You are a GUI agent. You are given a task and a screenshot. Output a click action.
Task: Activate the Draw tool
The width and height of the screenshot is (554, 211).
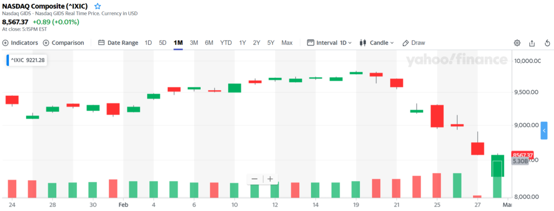click(414, 43)
